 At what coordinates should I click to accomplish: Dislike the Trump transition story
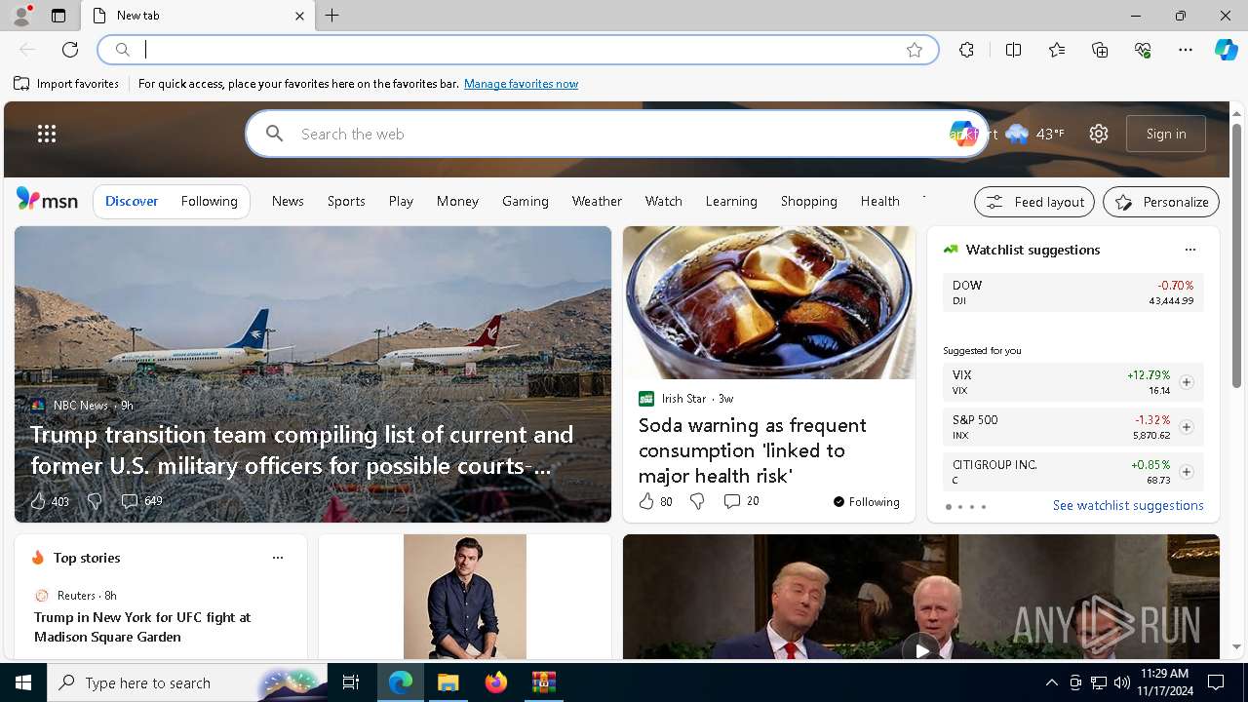(x=95, y=501)
